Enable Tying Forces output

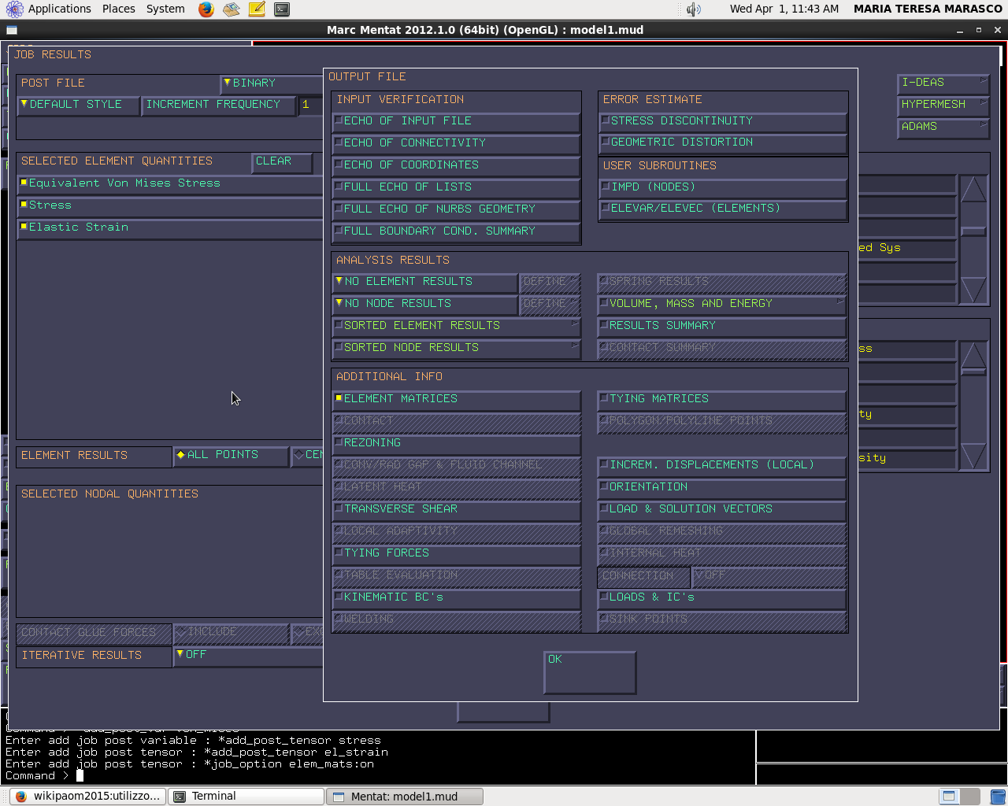click(457, 553)
